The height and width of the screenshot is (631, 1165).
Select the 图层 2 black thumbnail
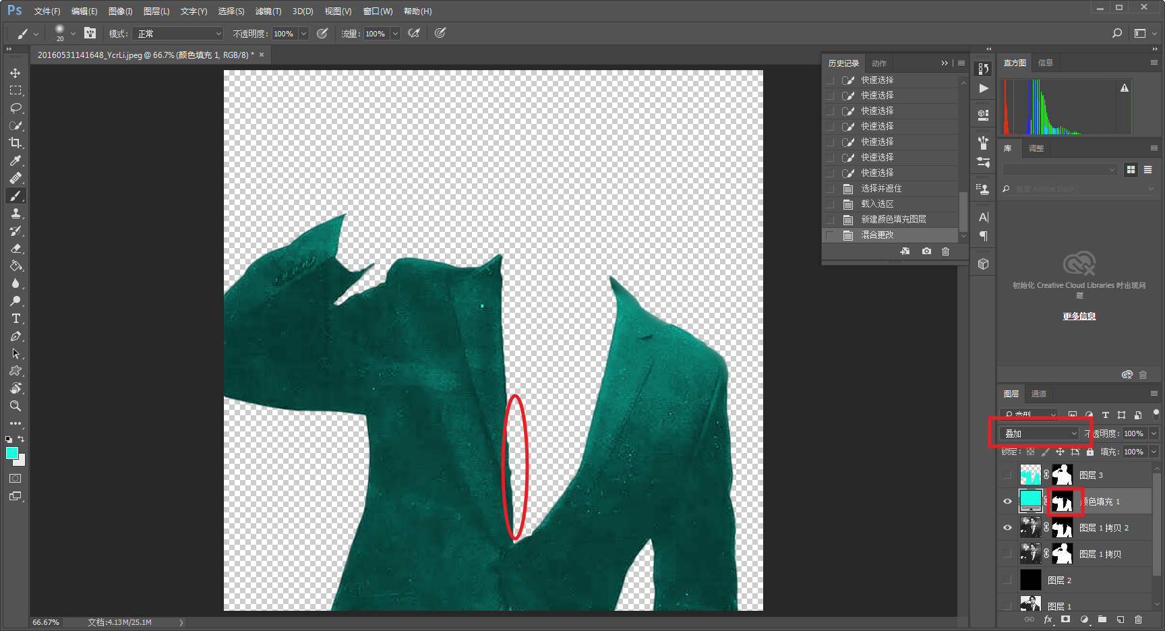click(x=1030, y=580)
